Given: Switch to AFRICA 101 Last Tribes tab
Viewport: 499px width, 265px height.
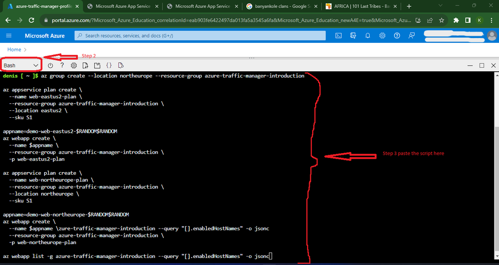Looking at the screenshot, I should 362,6.
